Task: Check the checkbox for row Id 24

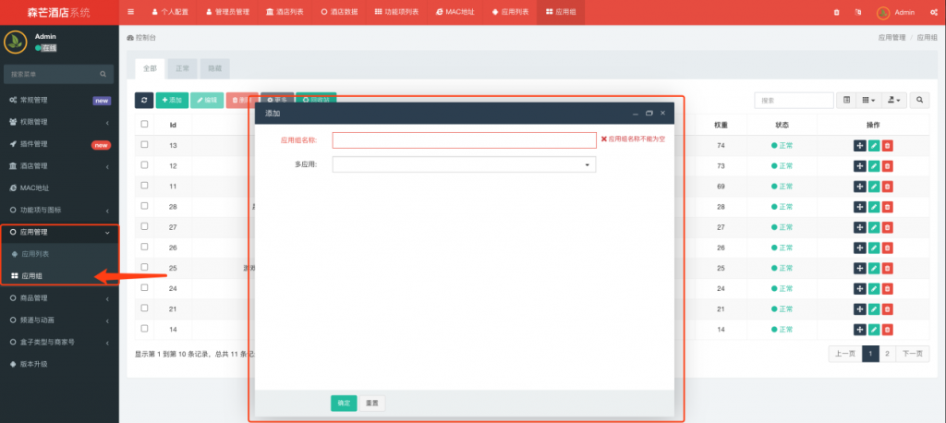Action: 144,287
